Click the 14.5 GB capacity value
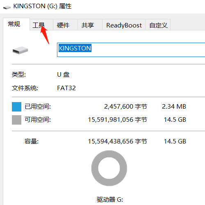The height and width of the screenshot is (205, 205). tap(175, 141)
